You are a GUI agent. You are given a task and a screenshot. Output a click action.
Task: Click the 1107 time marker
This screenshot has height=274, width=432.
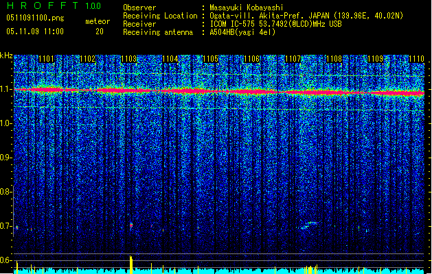click(x=293, y=59)
